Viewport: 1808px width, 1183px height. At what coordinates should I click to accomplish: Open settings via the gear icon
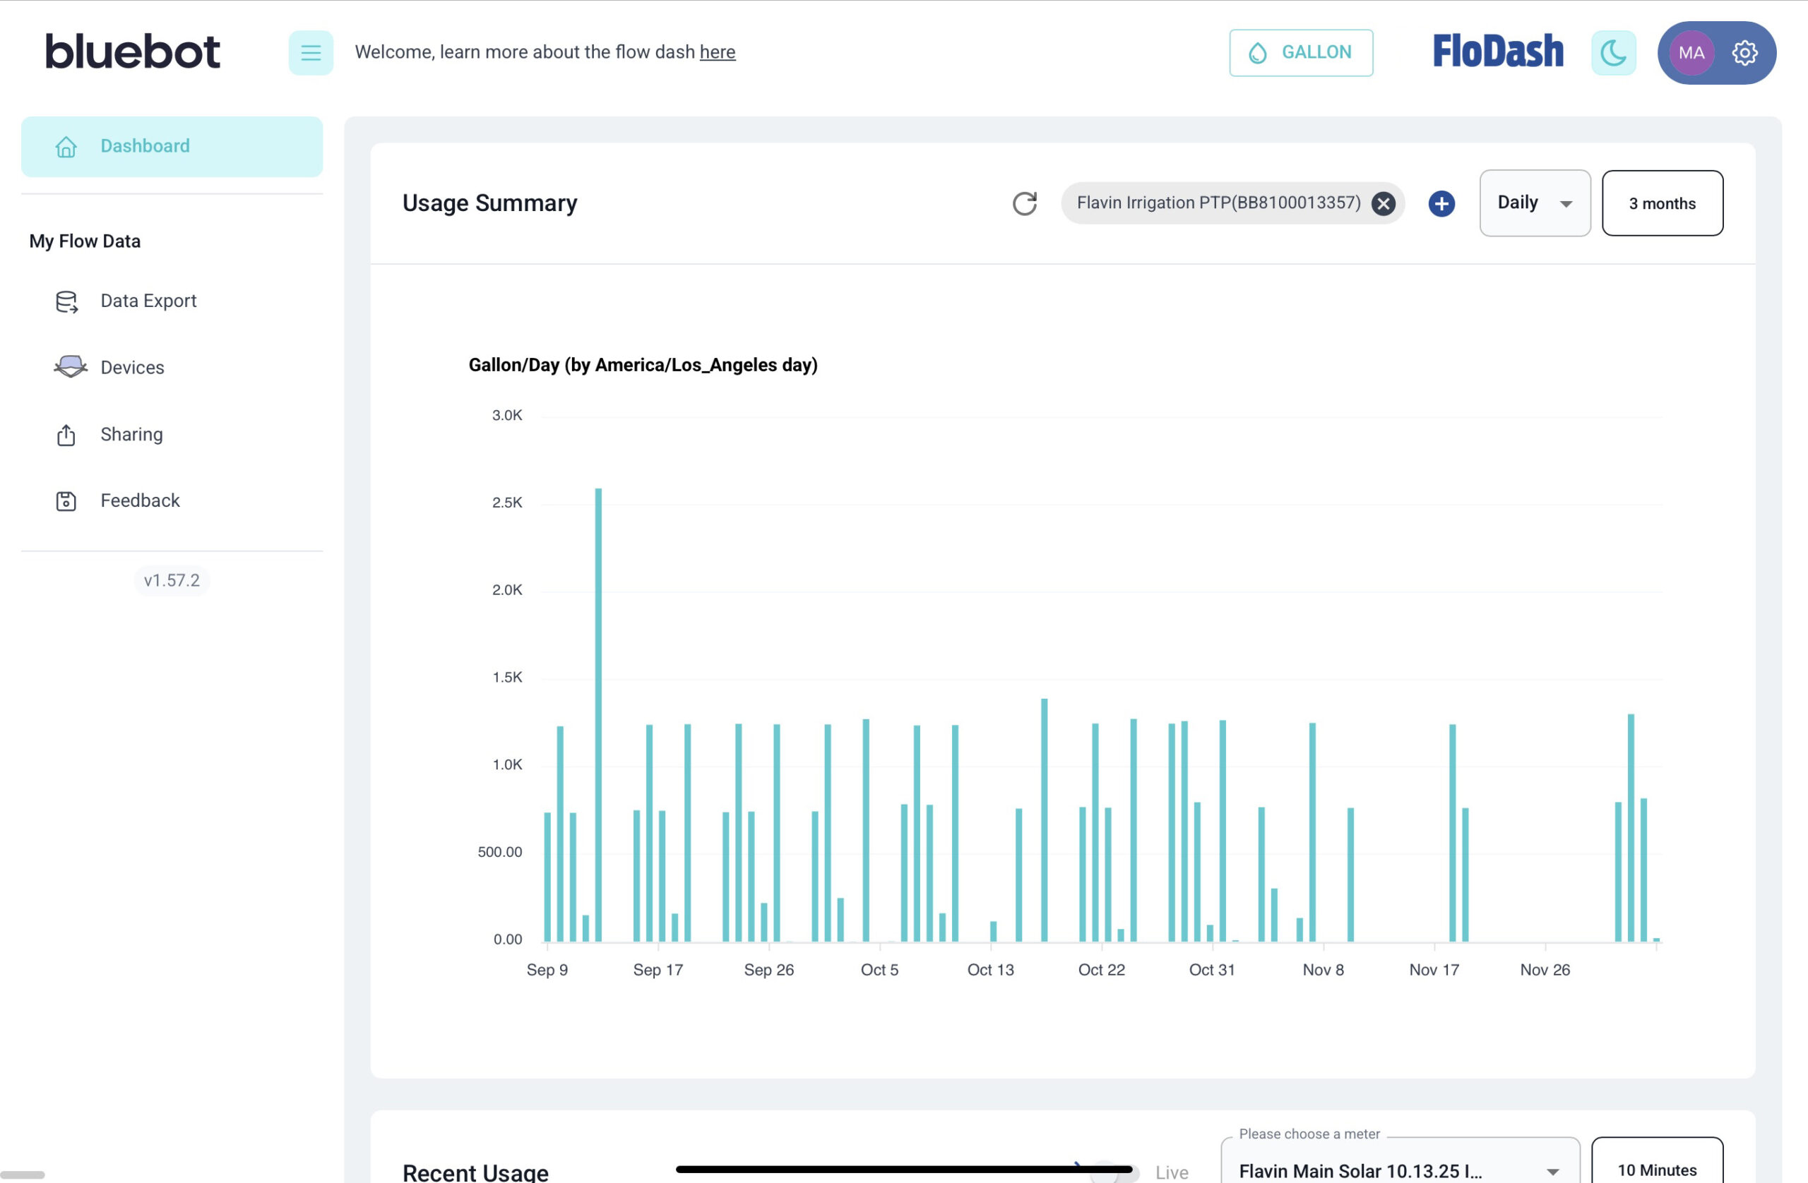[x=1744, y=52]
